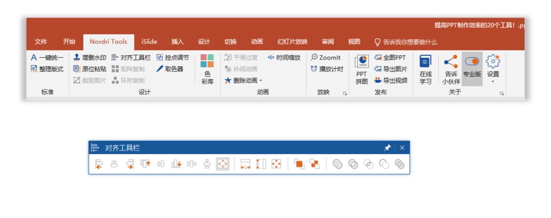Pin the 对齐工具栏 floating panel

click(387, 148)
